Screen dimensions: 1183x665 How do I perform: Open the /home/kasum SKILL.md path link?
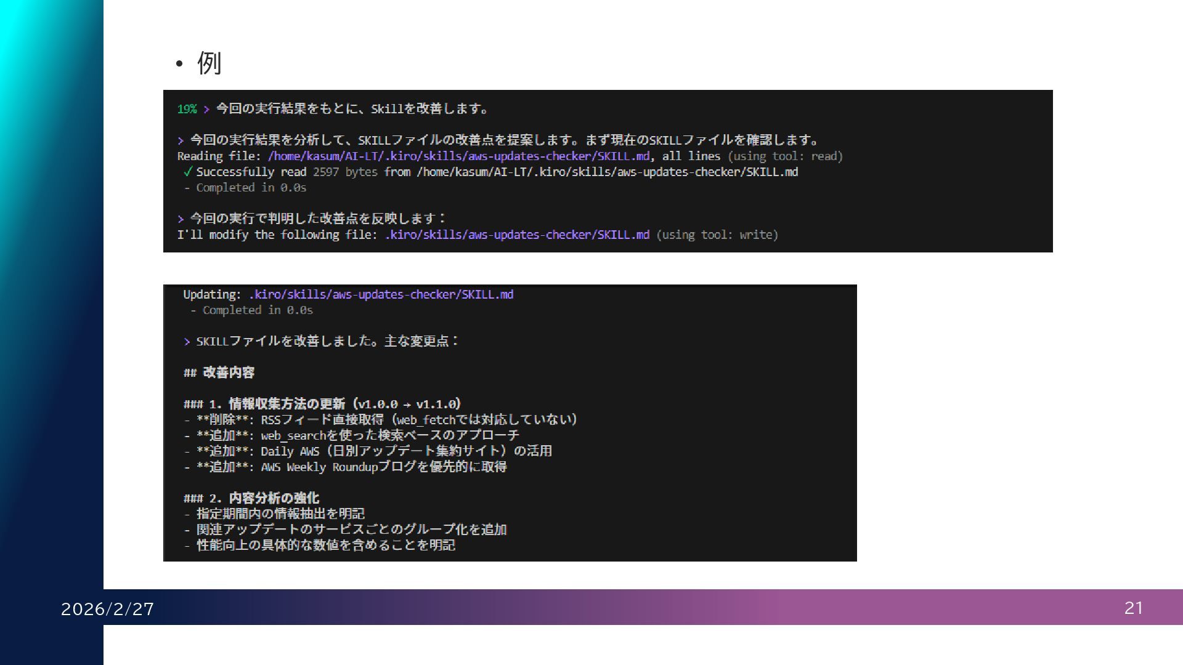click(458, 156)
